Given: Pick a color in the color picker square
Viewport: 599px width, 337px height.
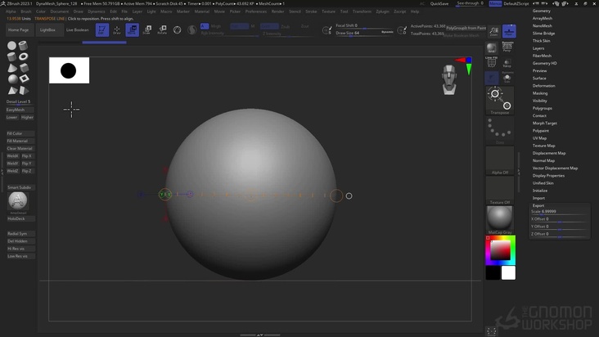Looking at the screenshot, I should (x=500, y=250).
